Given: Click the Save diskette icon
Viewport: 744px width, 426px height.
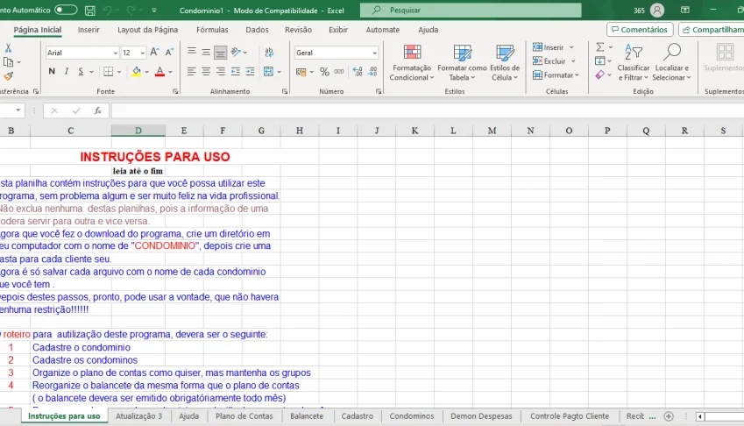Looking at the screenshot, I should tap(89, 10).
